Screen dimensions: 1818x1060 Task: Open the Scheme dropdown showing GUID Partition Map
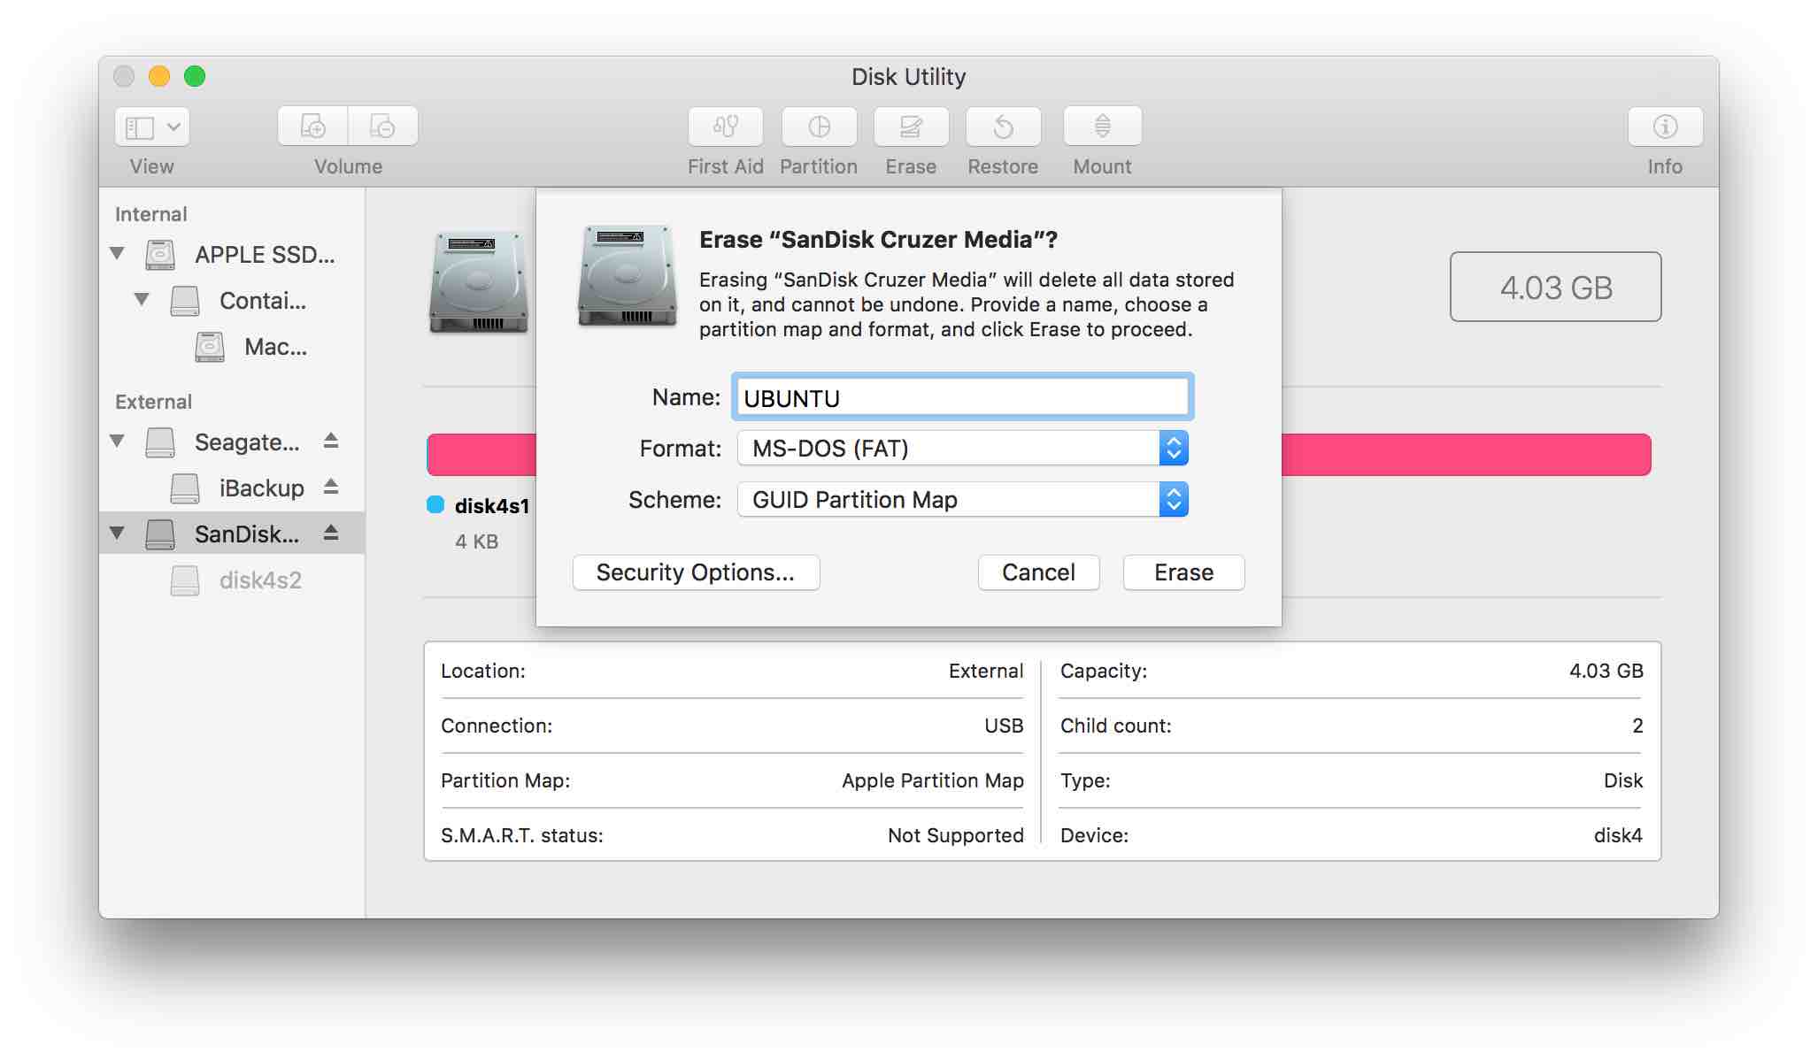(x=962, y=500)
